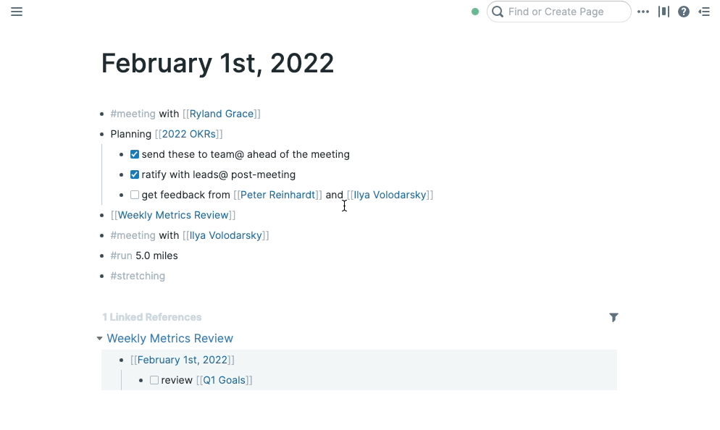
Task: Click the bullet beside 'February 1st, 2022' reference
Action: 122,360
